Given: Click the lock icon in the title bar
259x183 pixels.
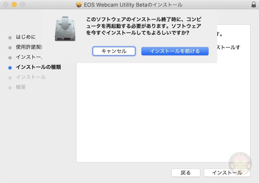Looking at the screenshot, I should (x=253, y=5).
